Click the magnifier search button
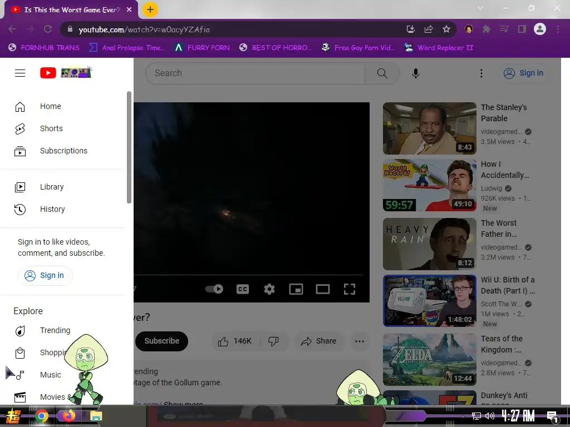This screenshot has width=570, height=427. 382,73
